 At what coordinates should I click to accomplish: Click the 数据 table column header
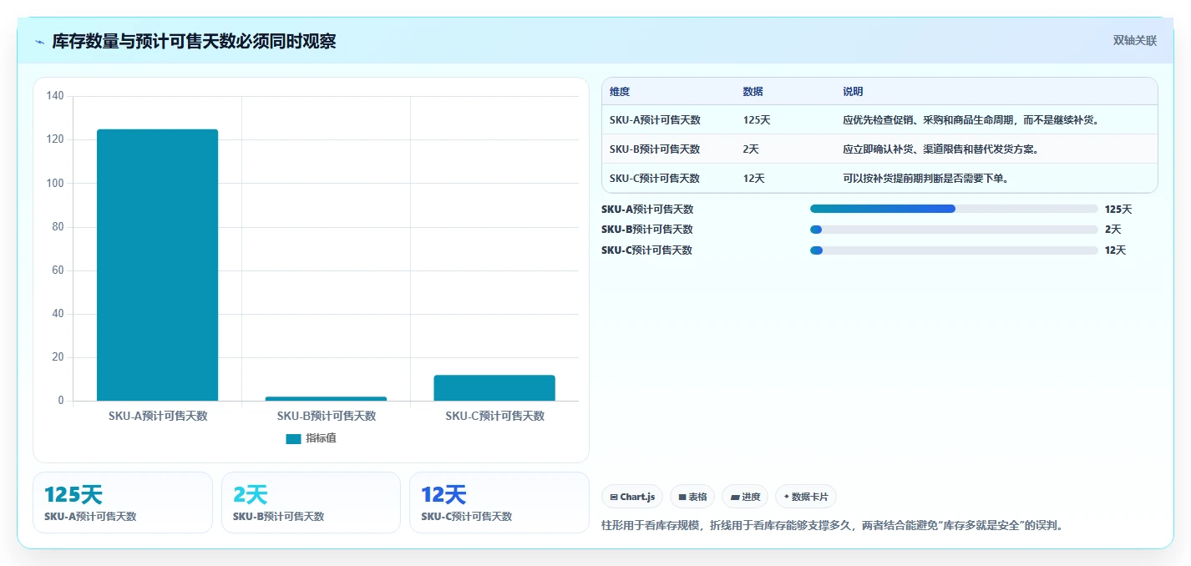point(753,92)
